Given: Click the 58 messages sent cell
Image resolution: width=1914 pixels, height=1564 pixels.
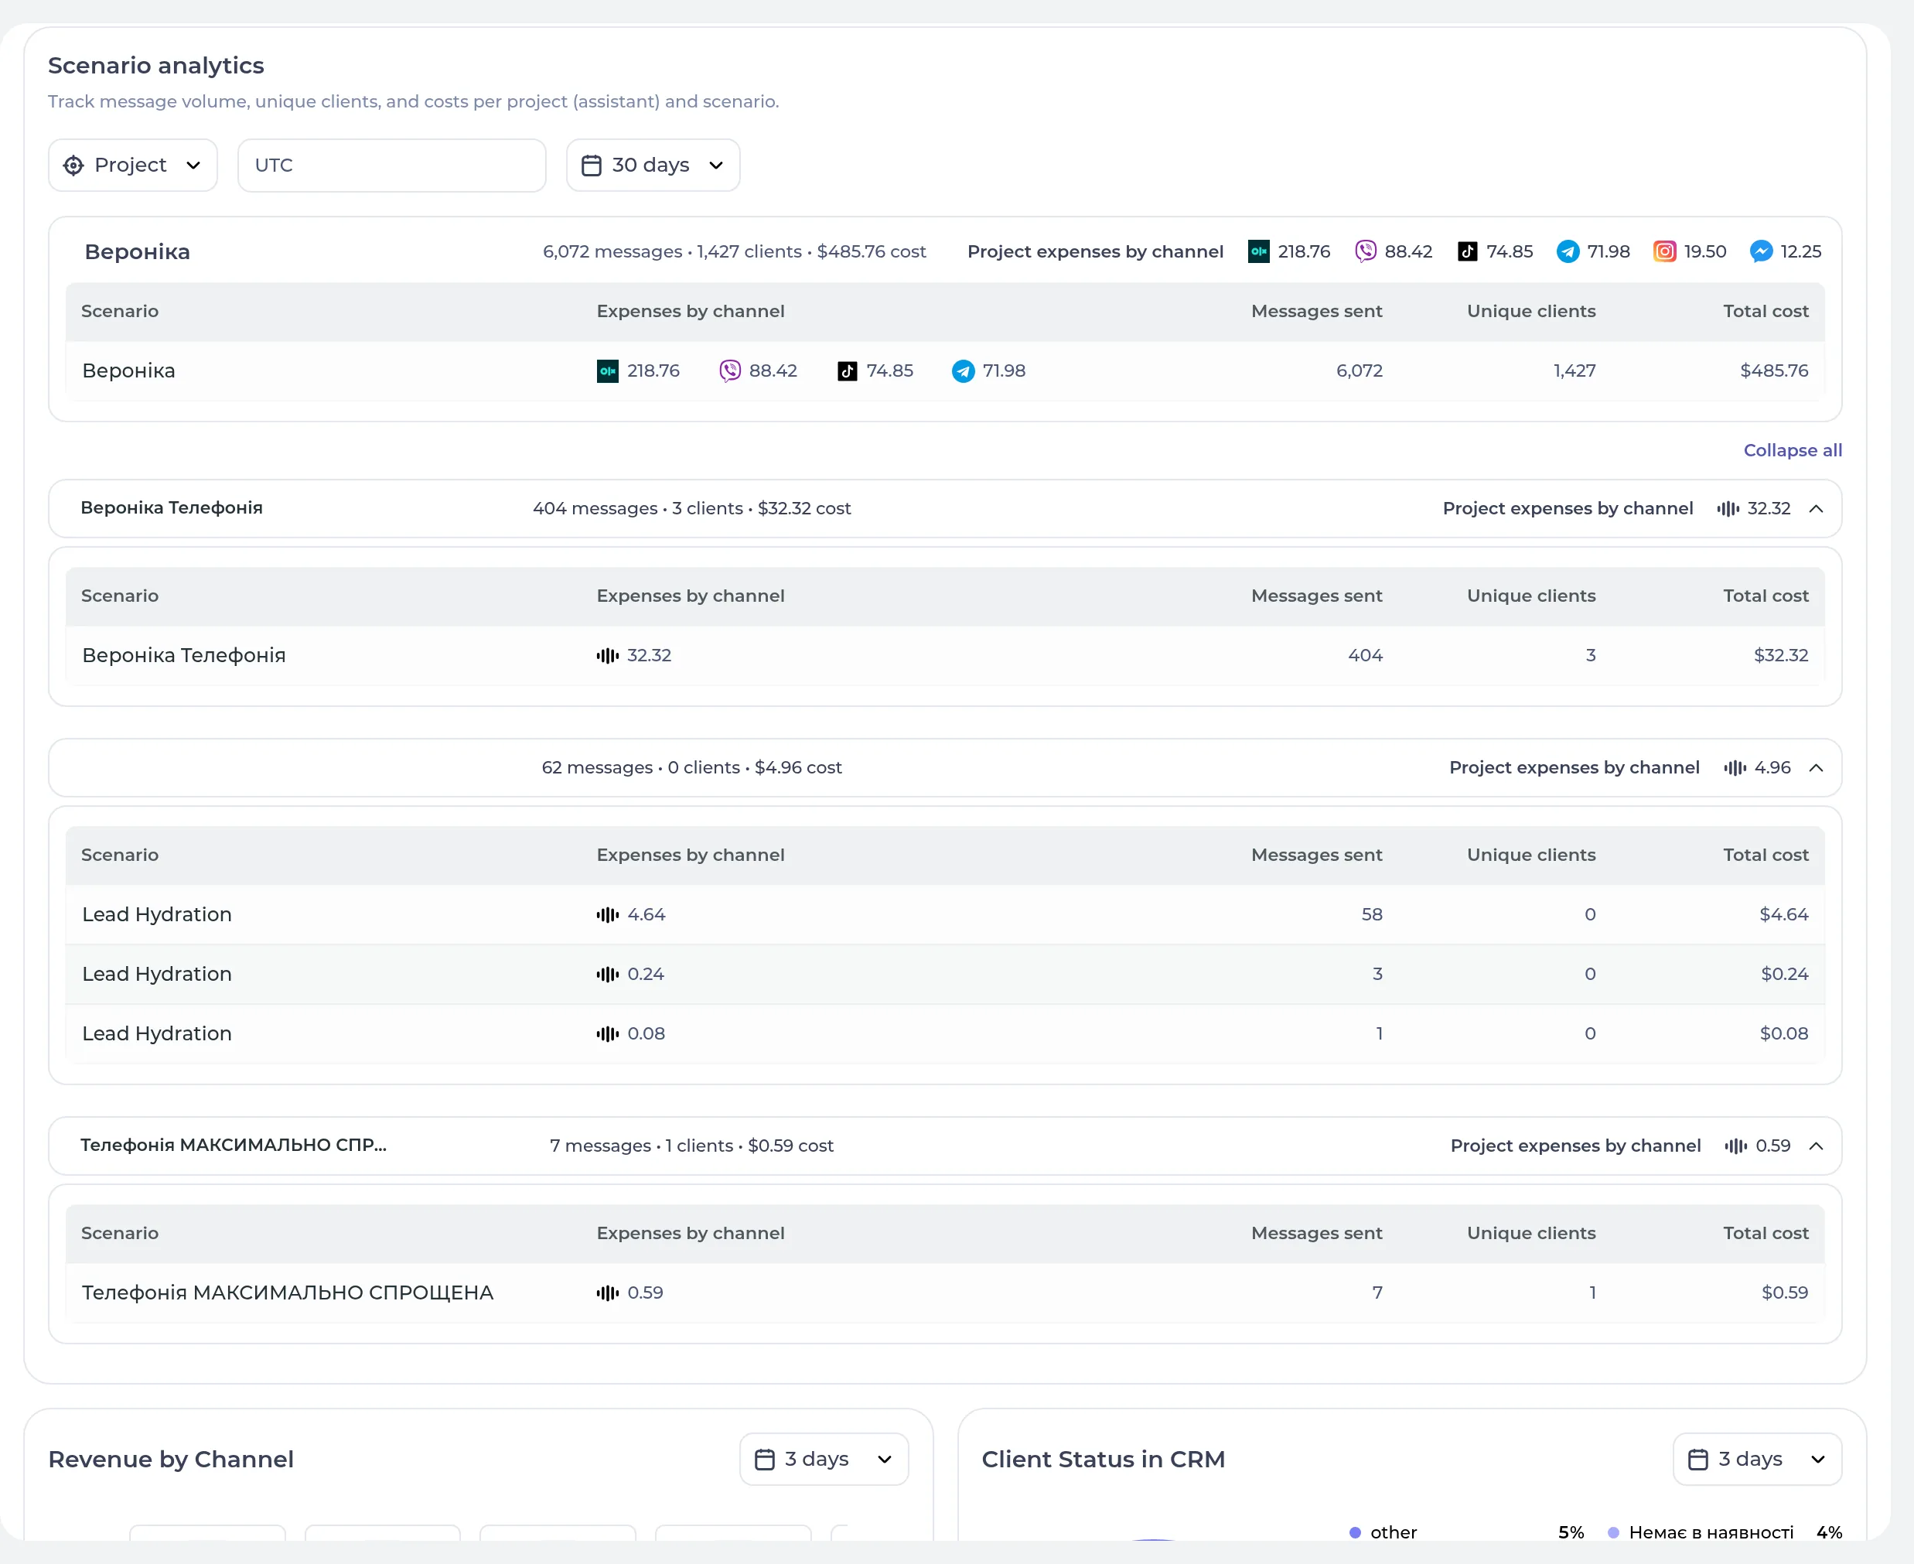Looking at the screenshot, I should tap(1372, 914).
